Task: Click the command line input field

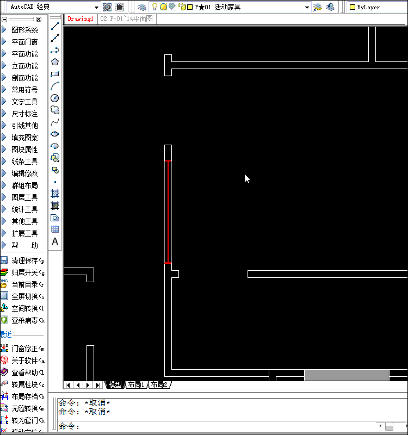Action: pyautogui.click(x=217, y=426)
